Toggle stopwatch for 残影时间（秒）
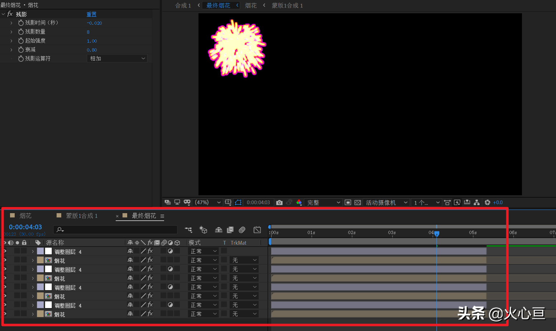Image resolution: width=556 pixels, height=331 pixels. [21, 23]
